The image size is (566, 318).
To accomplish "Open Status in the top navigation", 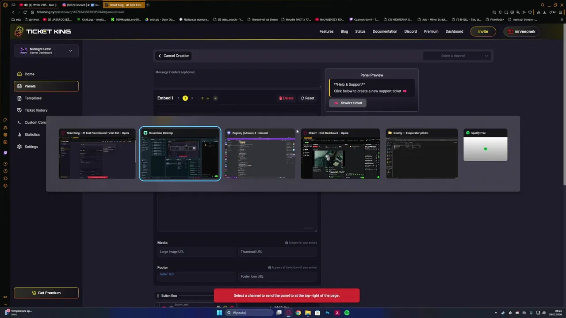I will pos(360,31).
